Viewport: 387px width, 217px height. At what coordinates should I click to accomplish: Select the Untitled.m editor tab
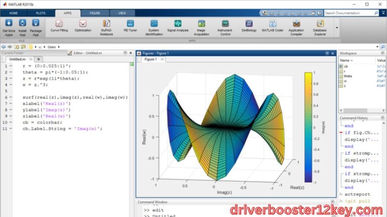pyautogui.click(x=17, y=59)
